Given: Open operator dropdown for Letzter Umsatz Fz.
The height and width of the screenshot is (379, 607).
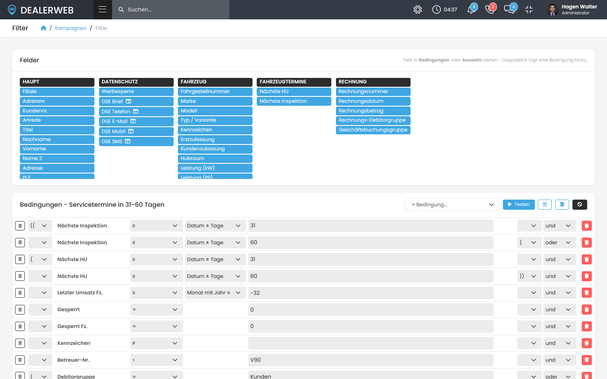Looking at the screenshot, I should coord(156,293).
